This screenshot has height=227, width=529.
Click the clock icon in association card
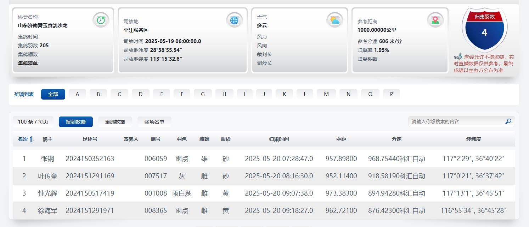point(101,20)
